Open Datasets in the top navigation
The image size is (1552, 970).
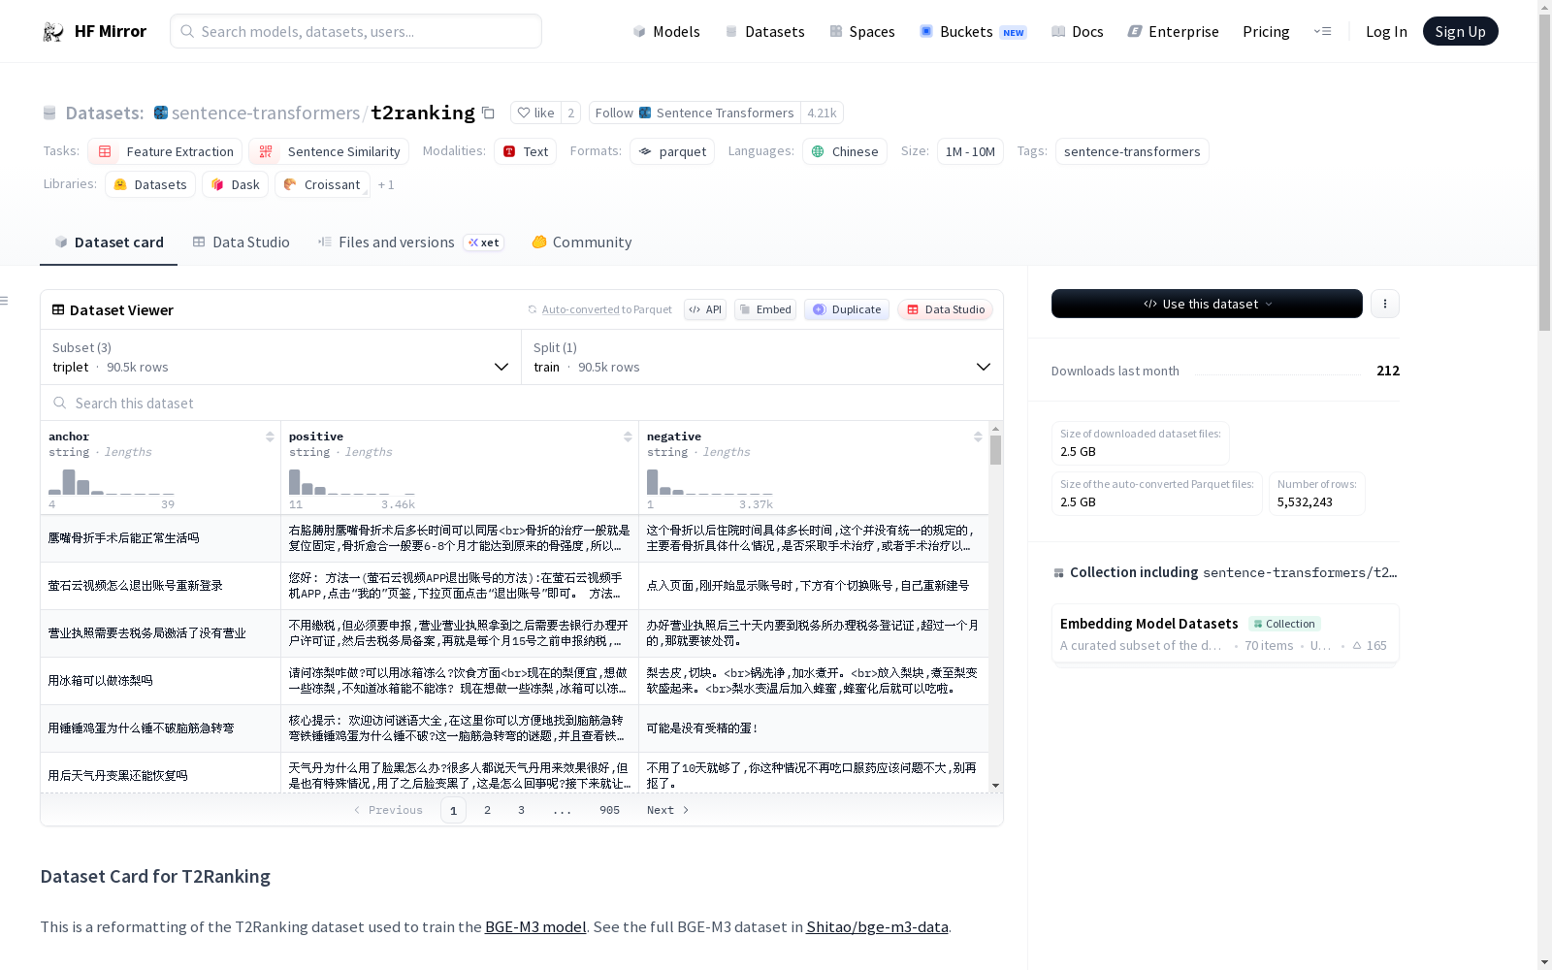[x=765, y=31]
